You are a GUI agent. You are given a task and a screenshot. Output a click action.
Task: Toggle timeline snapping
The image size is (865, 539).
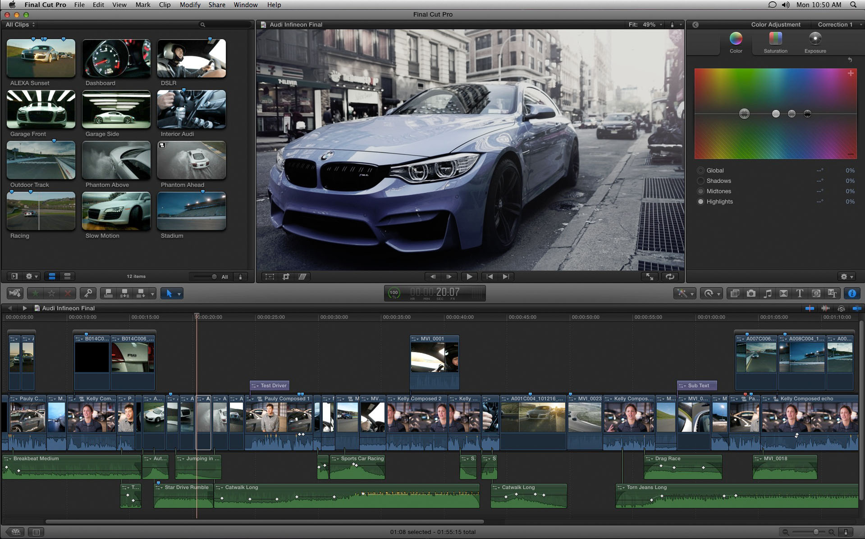tap(857, 308)
